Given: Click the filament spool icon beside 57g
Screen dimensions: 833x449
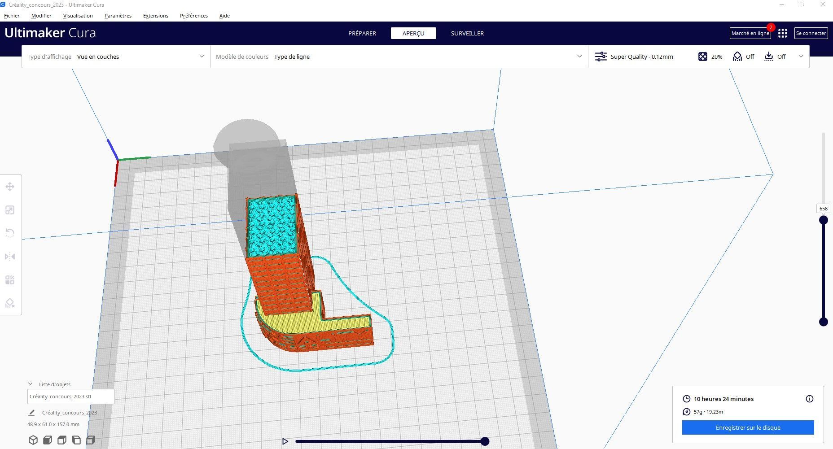Looking at the screenshot, I should click(x=687, y=412).
